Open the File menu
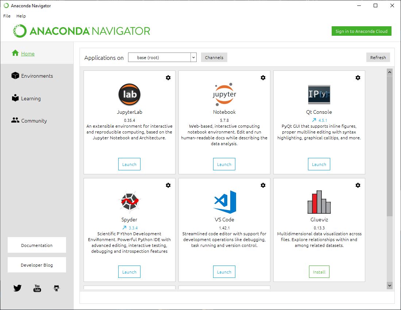401x310 pixels. pyautogui.click(x=6, y=16)
